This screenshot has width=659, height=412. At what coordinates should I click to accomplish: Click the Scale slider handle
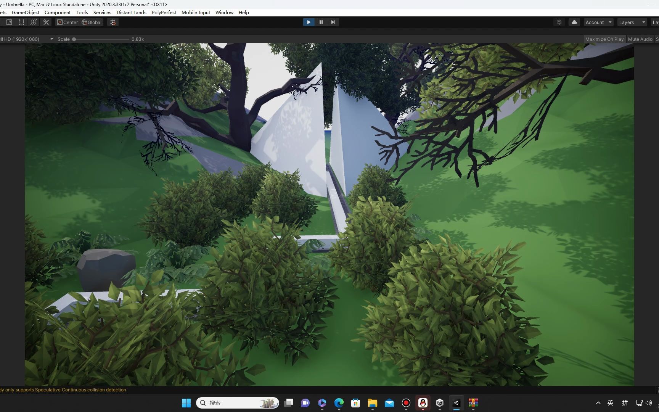pos(74,39)
